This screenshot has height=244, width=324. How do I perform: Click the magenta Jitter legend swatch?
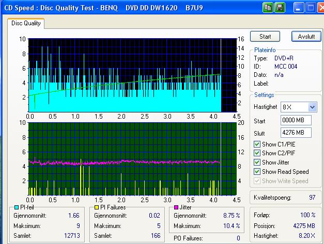[x=176, y=207]
